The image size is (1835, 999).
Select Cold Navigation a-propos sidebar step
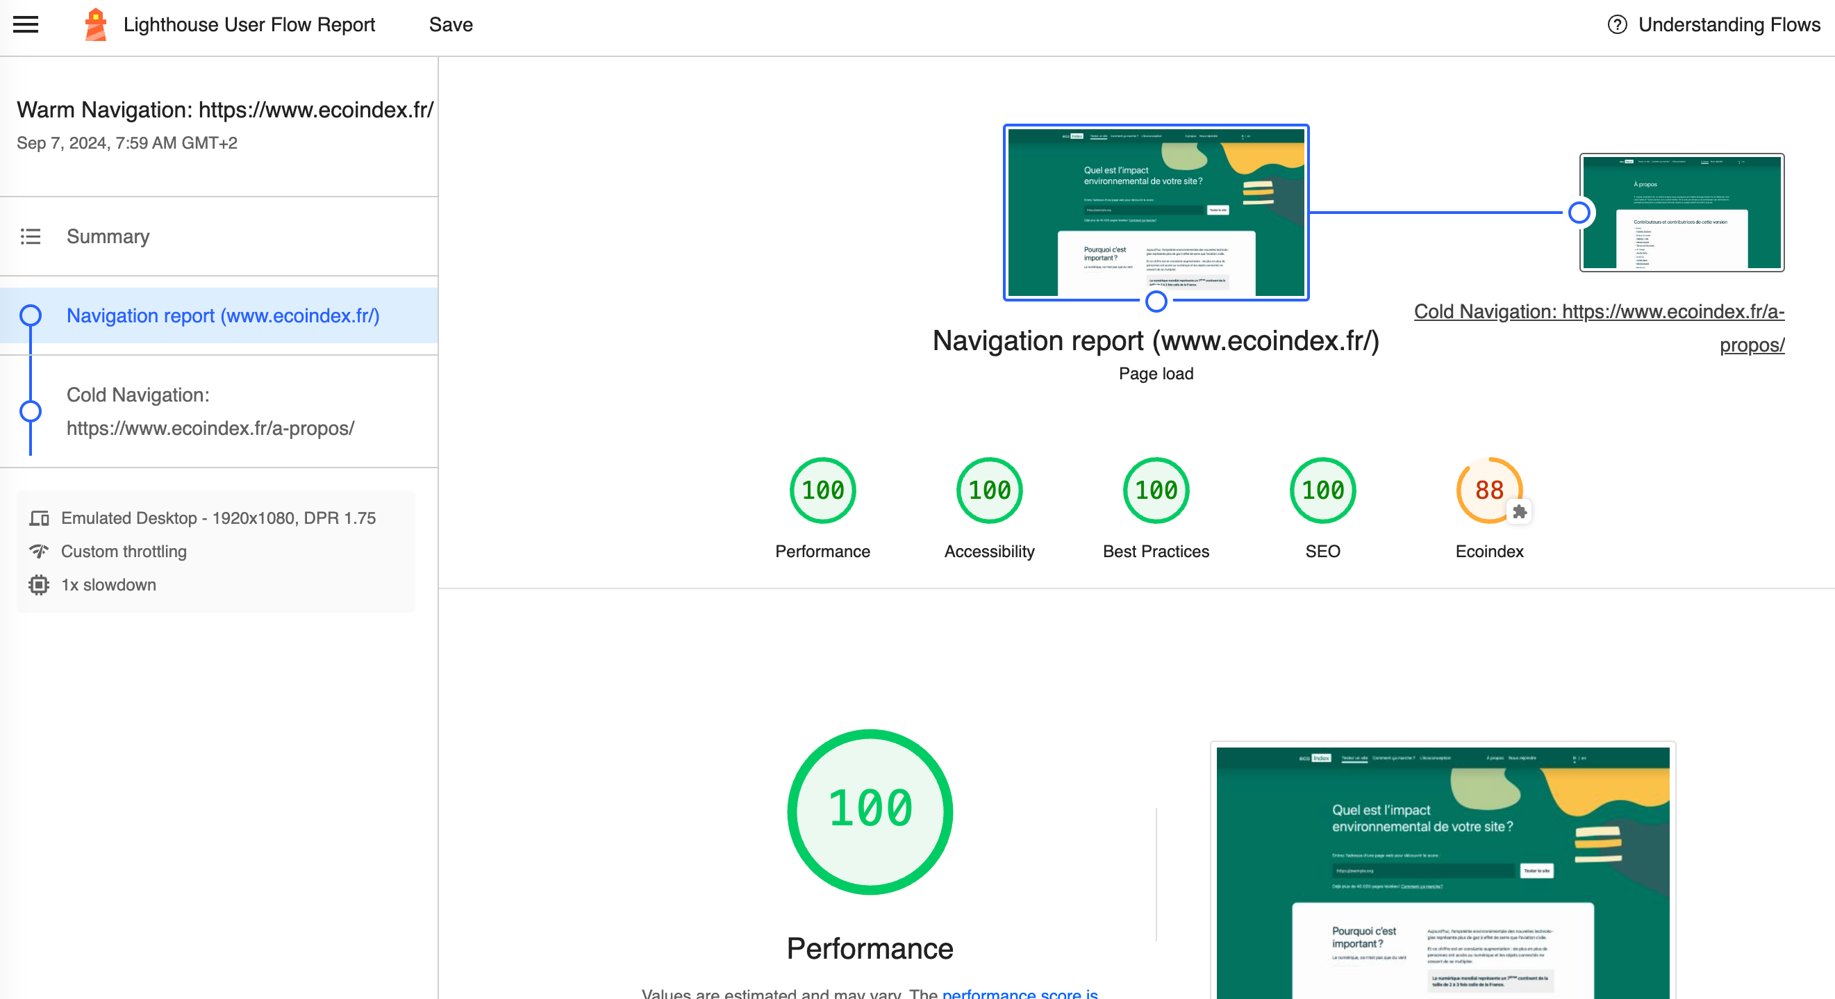coord(219,412)
